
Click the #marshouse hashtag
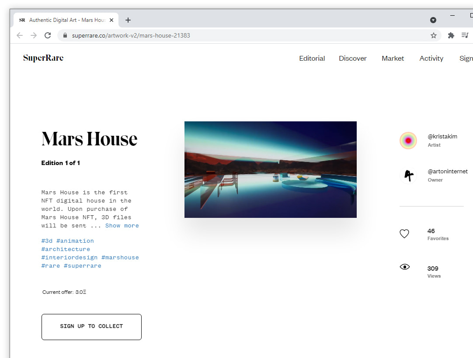click(120, 258)
